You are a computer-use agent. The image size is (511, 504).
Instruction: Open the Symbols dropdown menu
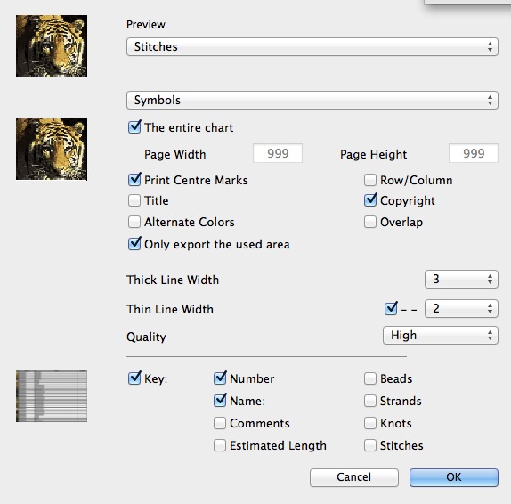pyautogui.click(x=312, y=100)
